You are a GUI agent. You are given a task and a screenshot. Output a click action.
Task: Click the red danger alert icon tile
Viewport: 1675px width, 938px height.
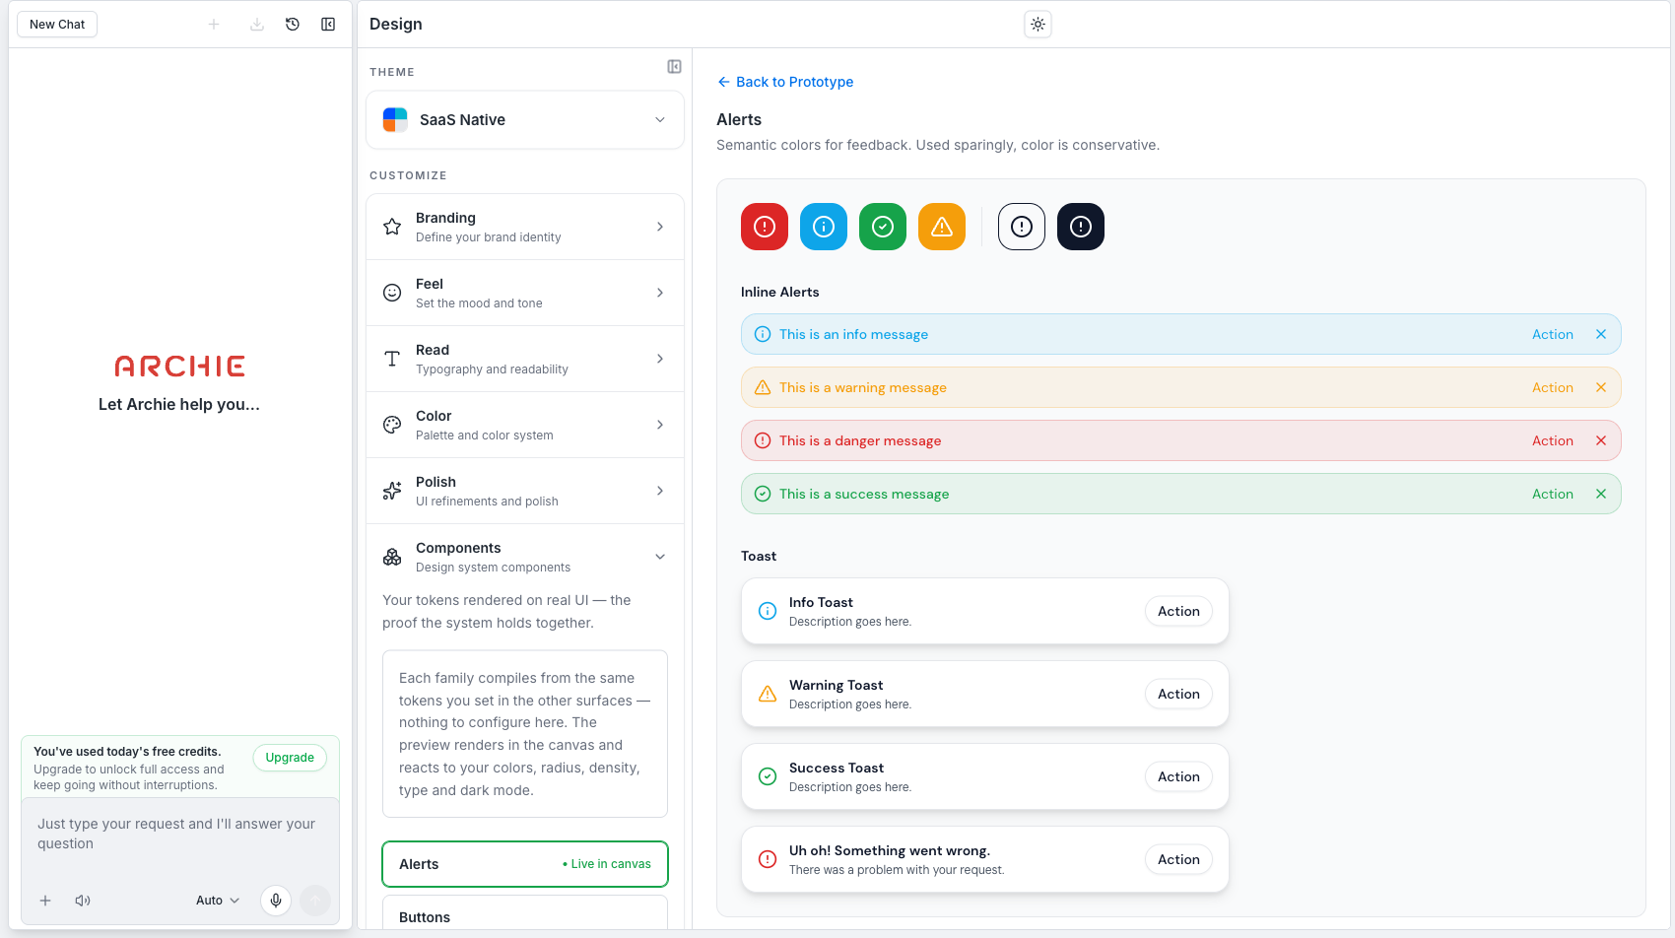[x=765, y=227]
